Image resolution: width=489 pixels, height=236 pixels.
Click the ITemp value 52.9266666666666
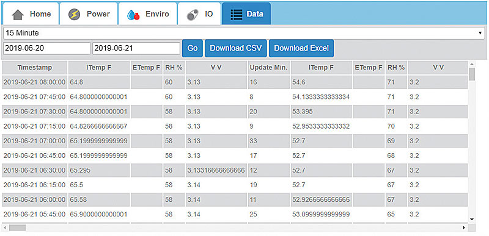(x=321, y=199)
